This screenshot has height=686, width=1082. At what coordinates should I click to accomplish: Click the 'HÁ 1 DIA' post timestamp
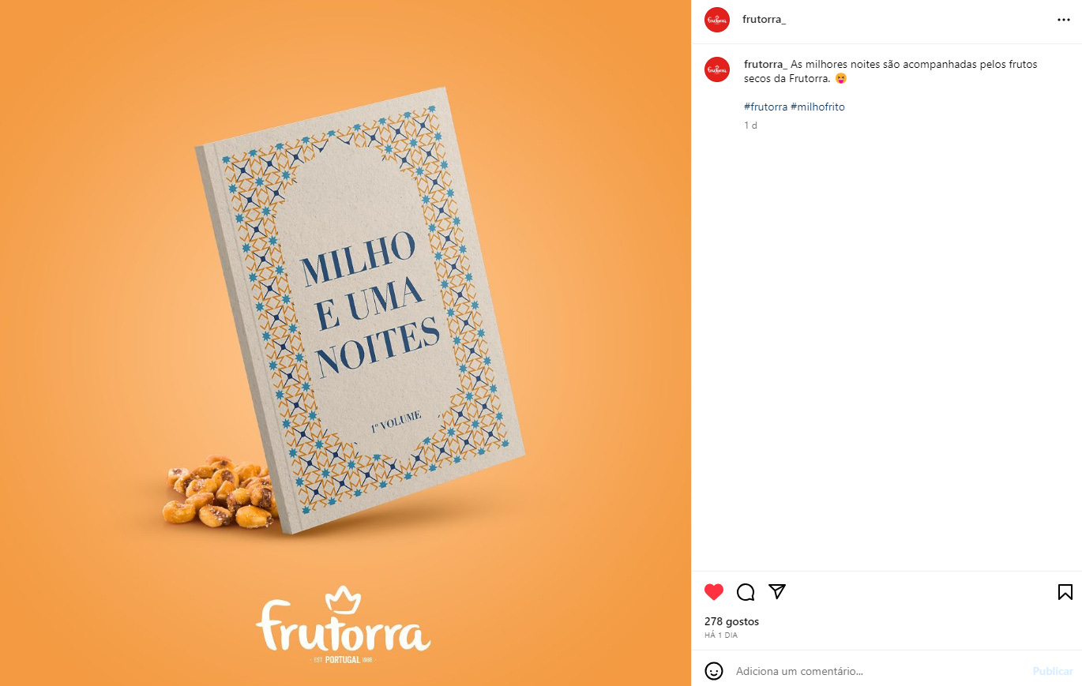(721, 635)
